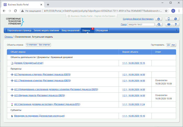Open help via question mark icon
Image resolution: width=183 pixels, height=127 pixels.
[175, 24]
